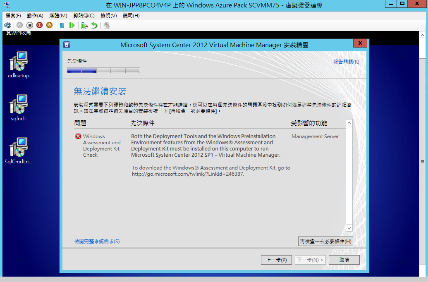Click the 報告問題(R) link

point(346,62)
